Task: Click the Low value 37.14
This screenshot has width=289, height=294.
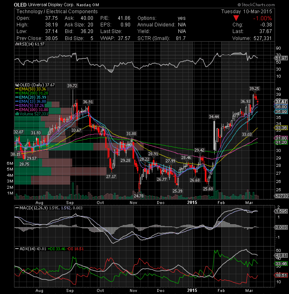Action: point(51,31)
